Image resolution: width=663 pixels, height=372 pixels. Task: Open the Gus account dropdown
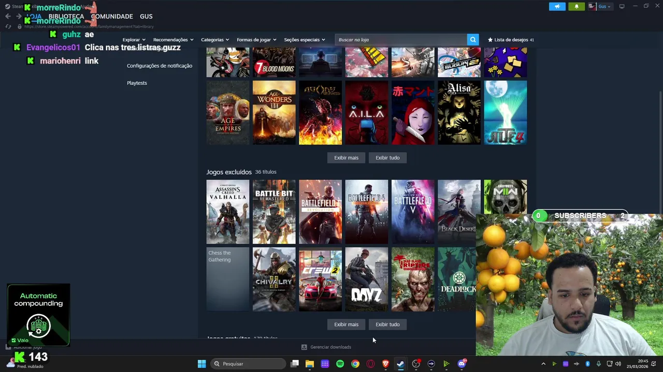[x=600, y=6]
